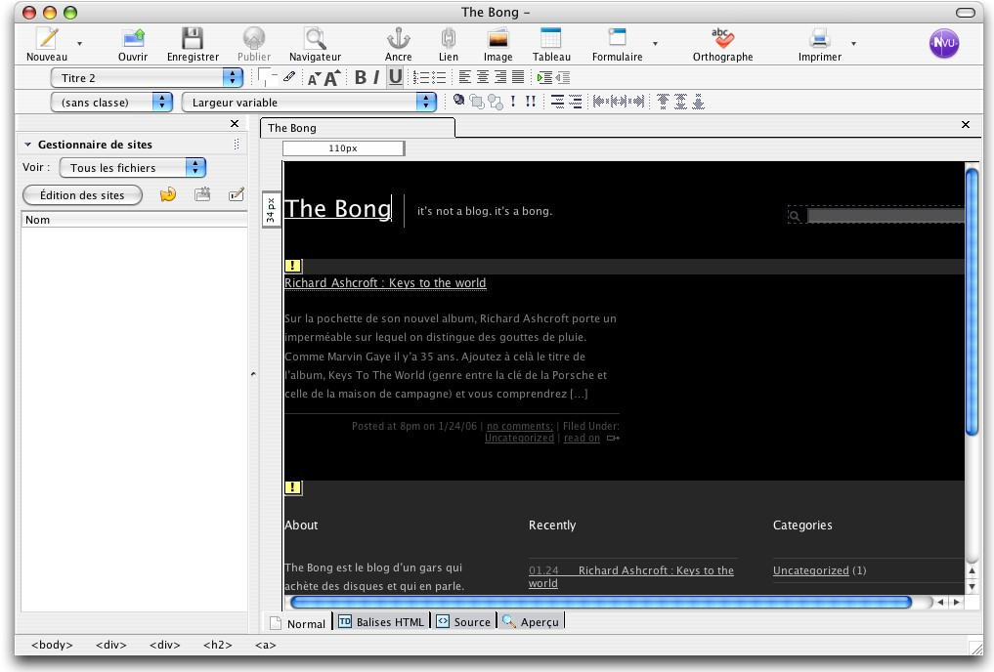
Task: Toggle emphasis with the single exclamation icon
Action: coord(513,102)
